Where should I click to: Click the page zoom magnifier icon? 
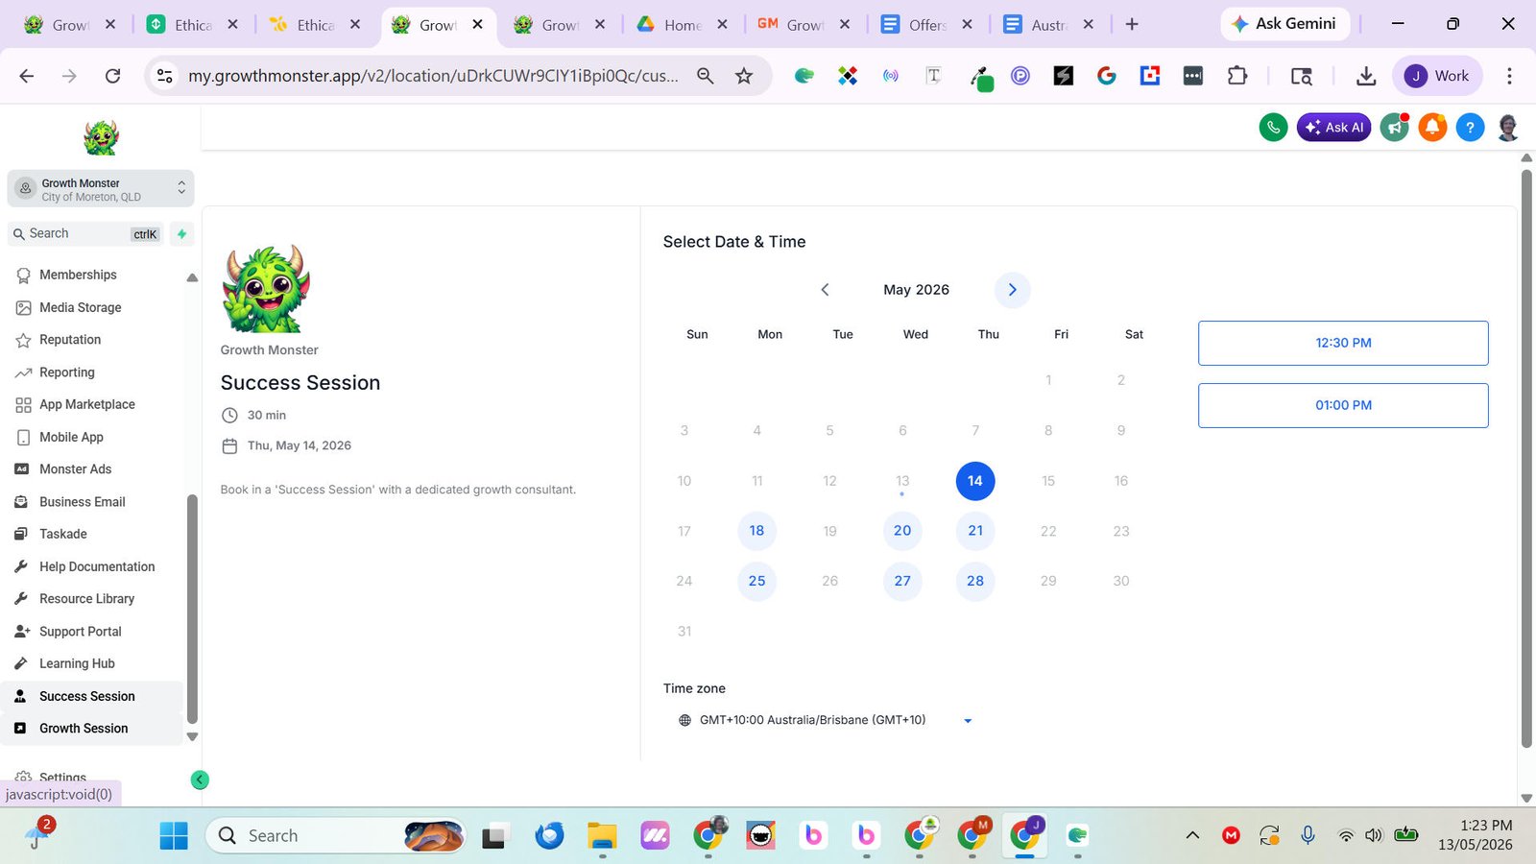coord(706,76)
